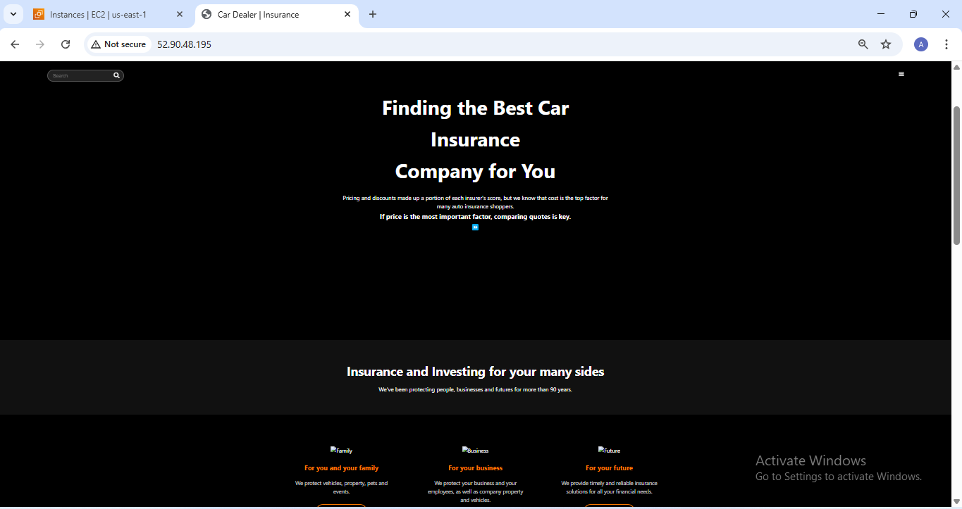Image resolution: width=962 pixels, height=509 pixels.
Task: Switch to the Instances EC2 tab
Action: (99, 14)
